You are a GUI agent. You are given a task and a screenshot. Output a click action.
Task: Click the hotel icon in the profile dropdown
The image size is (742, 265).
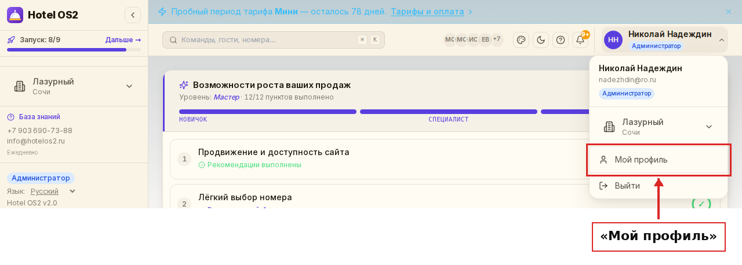pos(609,127)
